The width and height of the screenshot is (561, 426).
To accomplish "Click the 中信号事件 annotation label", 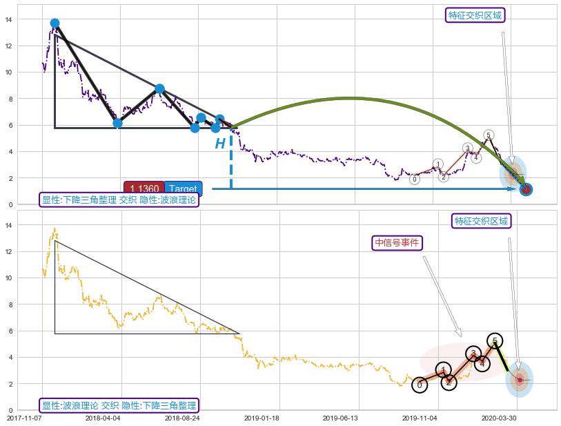I will pos(396,242).
